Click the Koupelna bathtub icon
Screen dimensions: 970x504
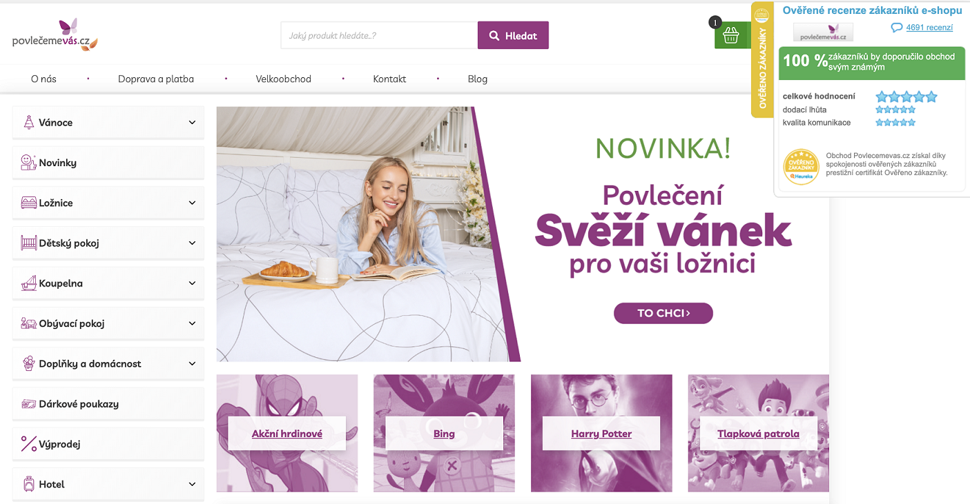29,283
